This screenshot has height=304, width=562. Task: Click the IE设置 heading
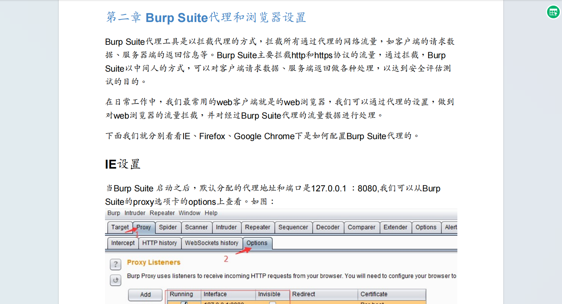click(123, 164)
